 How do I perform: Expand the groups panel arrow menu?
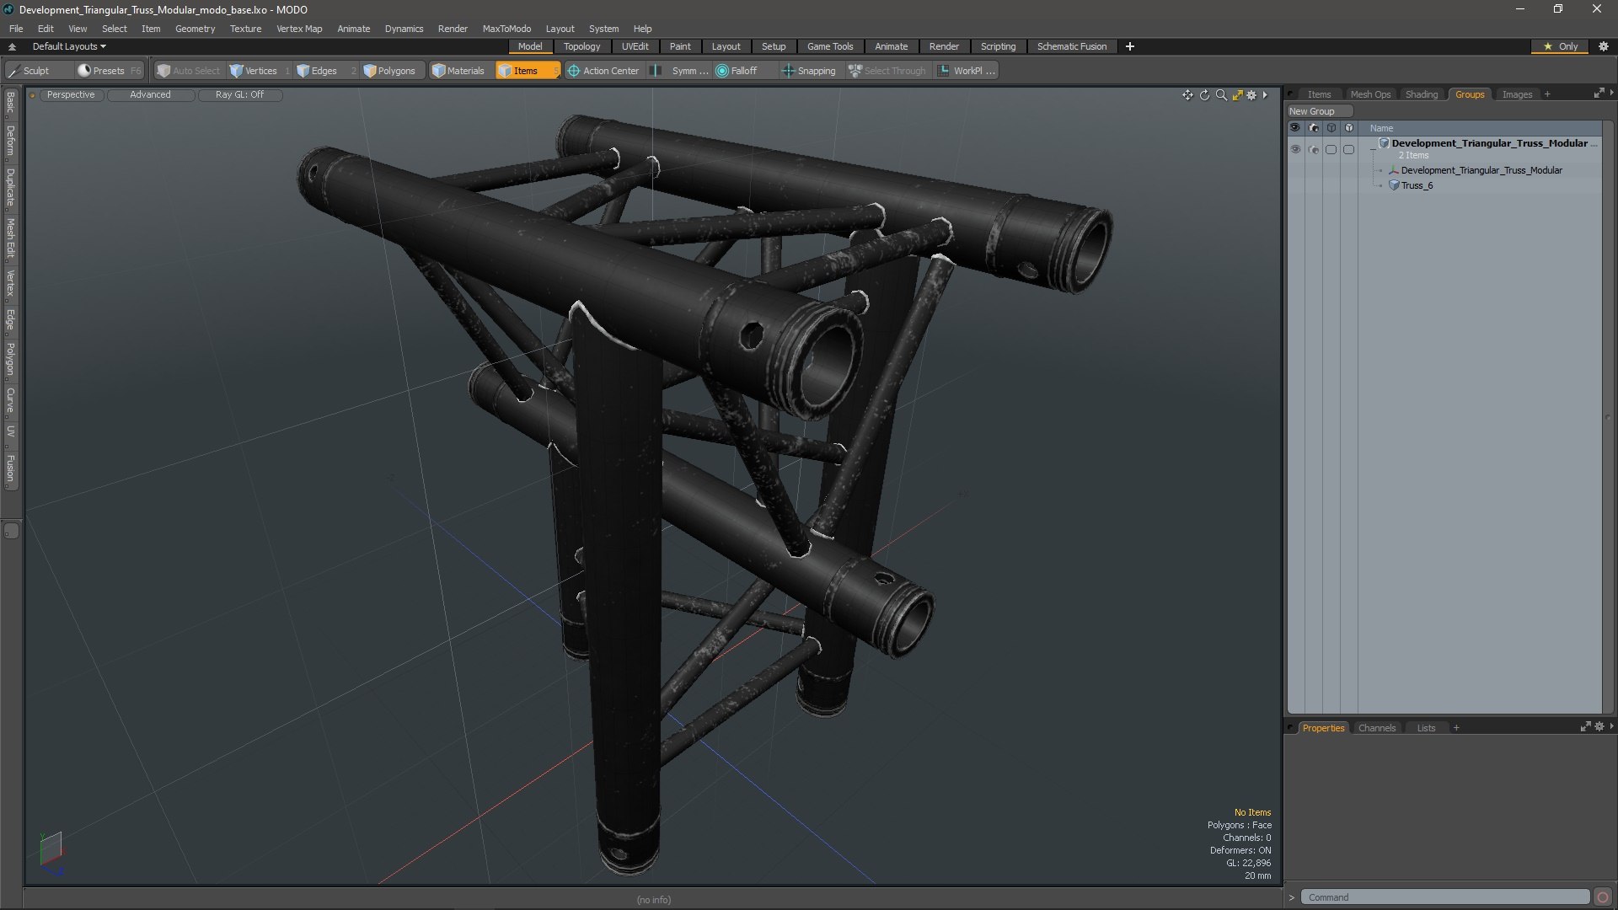[1611, 93]
